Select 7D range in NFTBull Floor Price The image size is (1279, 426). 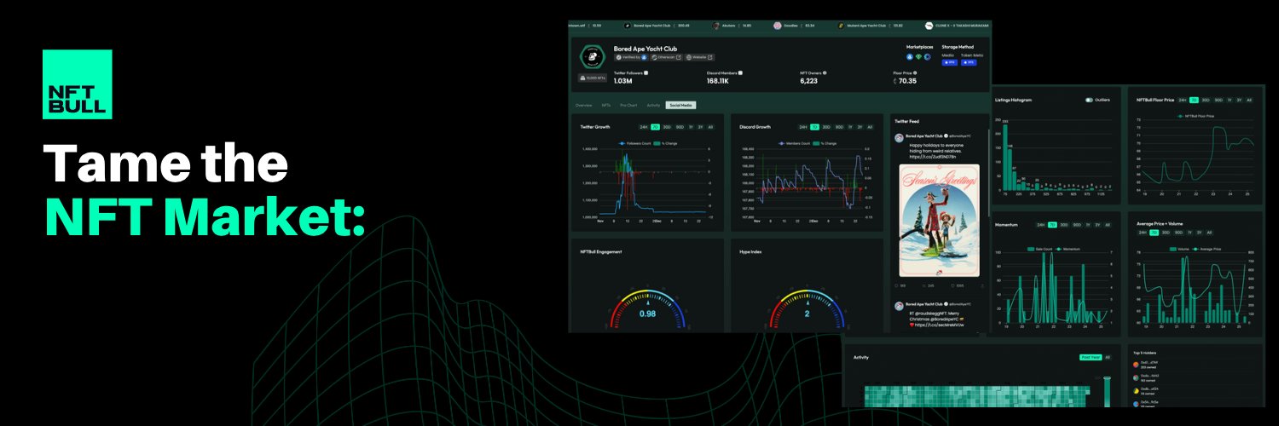[1194, 100]
